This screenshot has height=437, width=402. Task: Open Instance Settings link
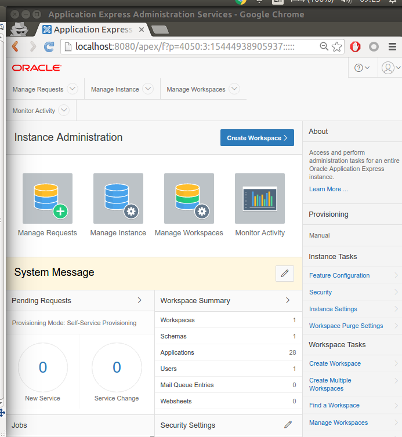pyautogui.click(x=333, y=309)
